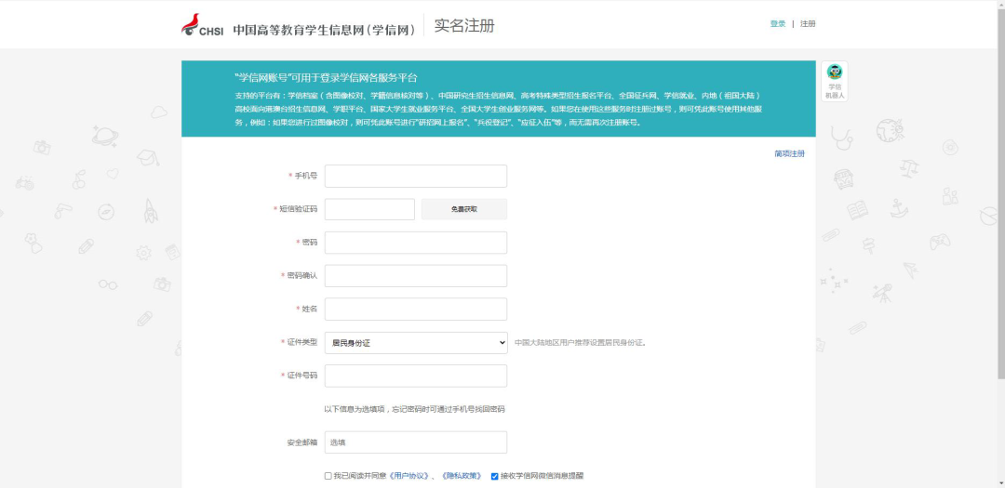Click the banner heading “学信网账号”可用于登录学信网各服务平台

point(327,78)
